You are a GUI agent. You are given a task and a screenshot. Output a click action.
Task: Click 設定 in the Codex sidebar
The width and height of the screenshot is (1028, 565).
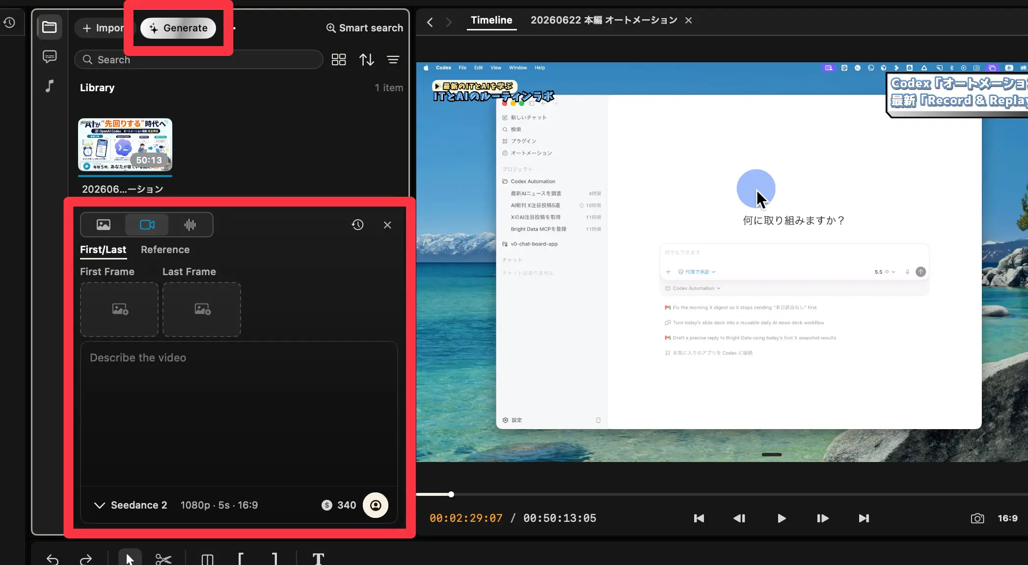(x=512, y=420)
